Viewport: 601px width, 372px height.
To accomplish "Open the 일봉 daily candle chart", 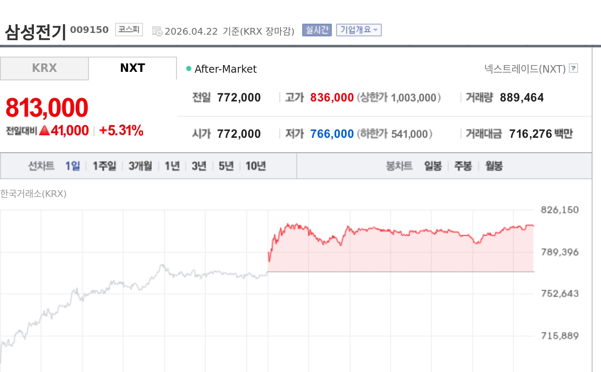I will tap(433, 166).
